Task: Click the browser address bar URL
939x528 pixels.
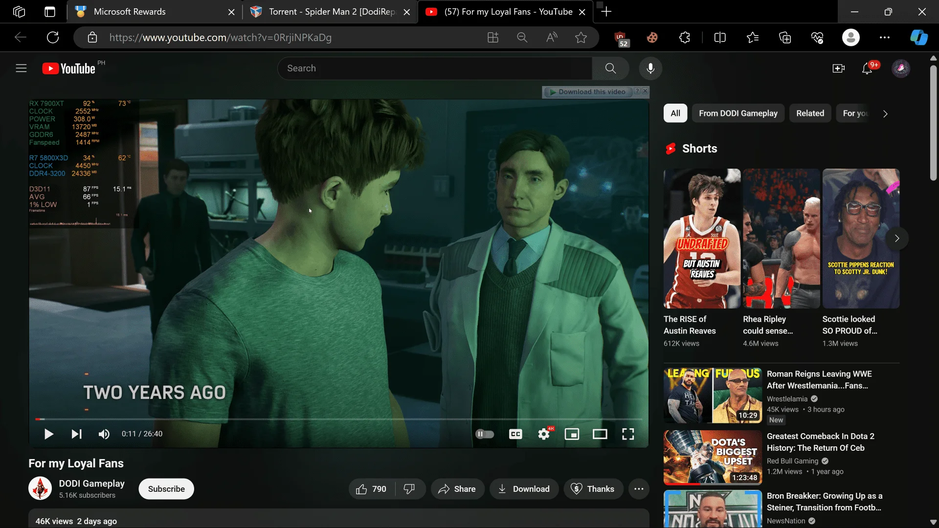Action: point(220,38)
